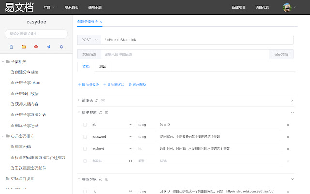
Task: Click the paper plane share icon
Action: tap(49, 47)
